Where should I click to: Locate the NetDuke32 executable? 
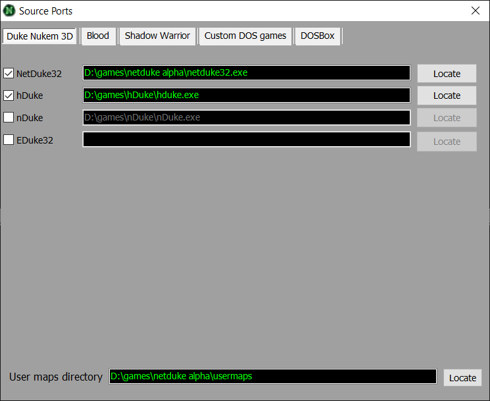pyautogui.click(x=447, y=74)
